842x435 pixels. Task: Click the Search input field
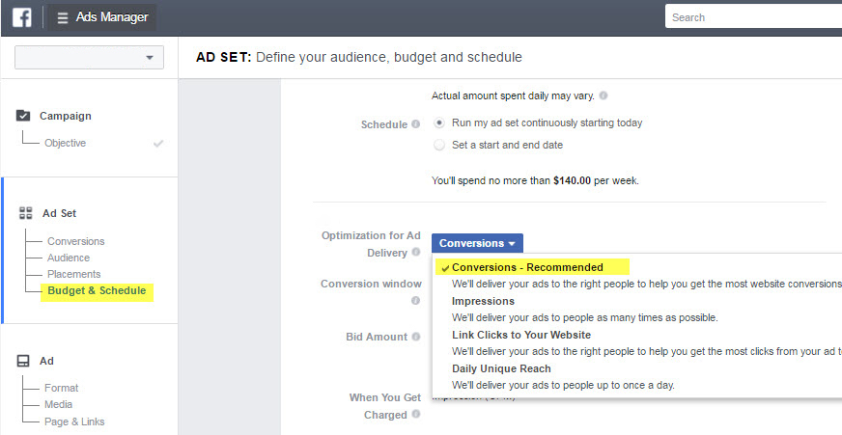pyautogui.click(x=753, y=17)
